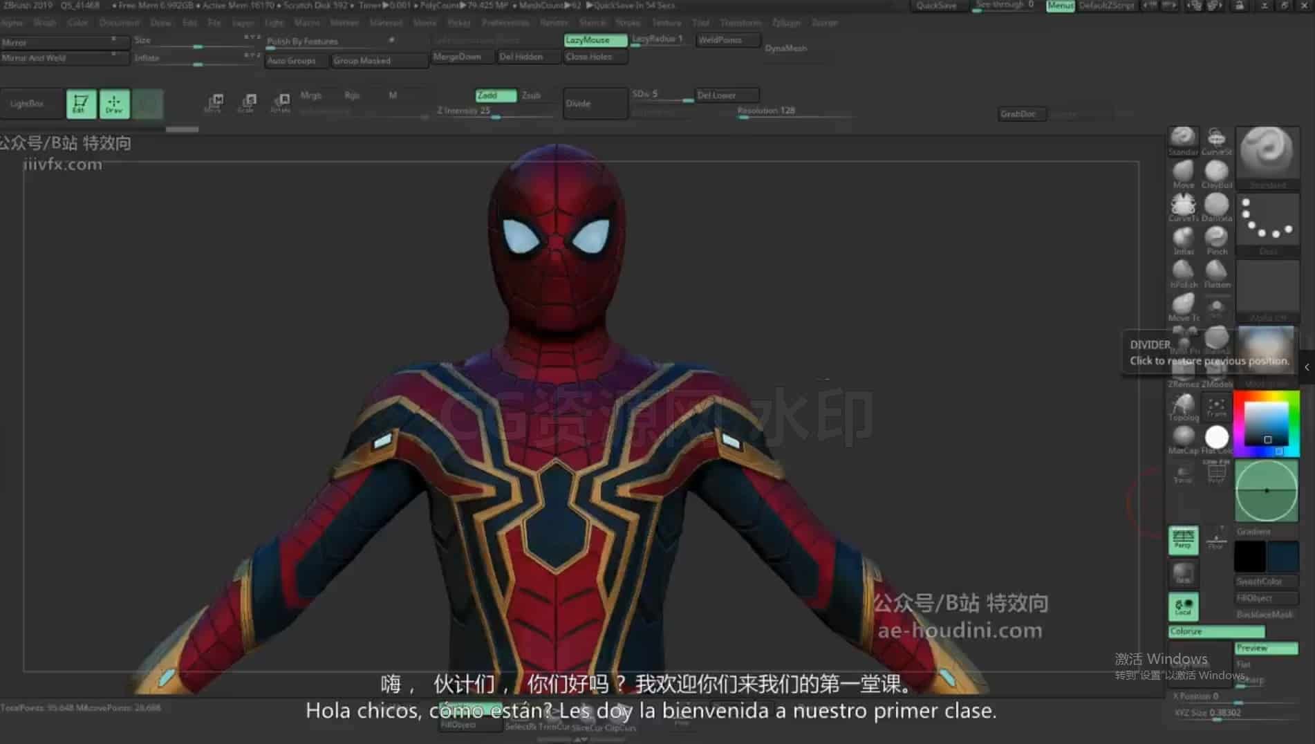Toggle the Colorize option
Screen dimensions: 1315x744
(x=1216, y=631)
